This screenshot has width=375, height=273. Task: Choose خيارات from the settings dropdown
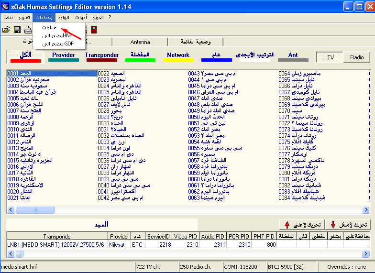[59, 28]
